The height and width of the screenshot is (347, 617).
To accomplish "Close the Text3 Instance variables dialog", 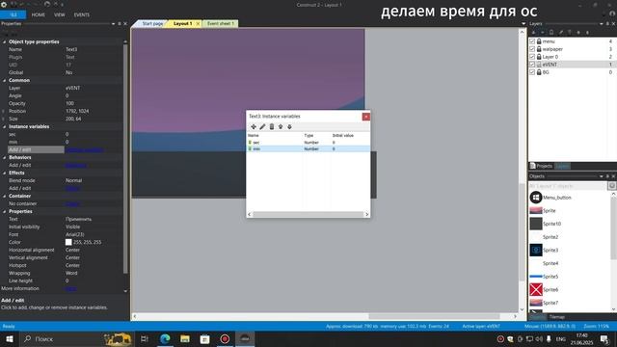I will tap(366, 117).
